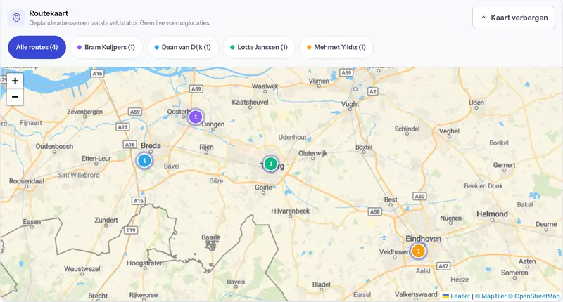Click the A50 road shield on map

[x=419, y=197]
